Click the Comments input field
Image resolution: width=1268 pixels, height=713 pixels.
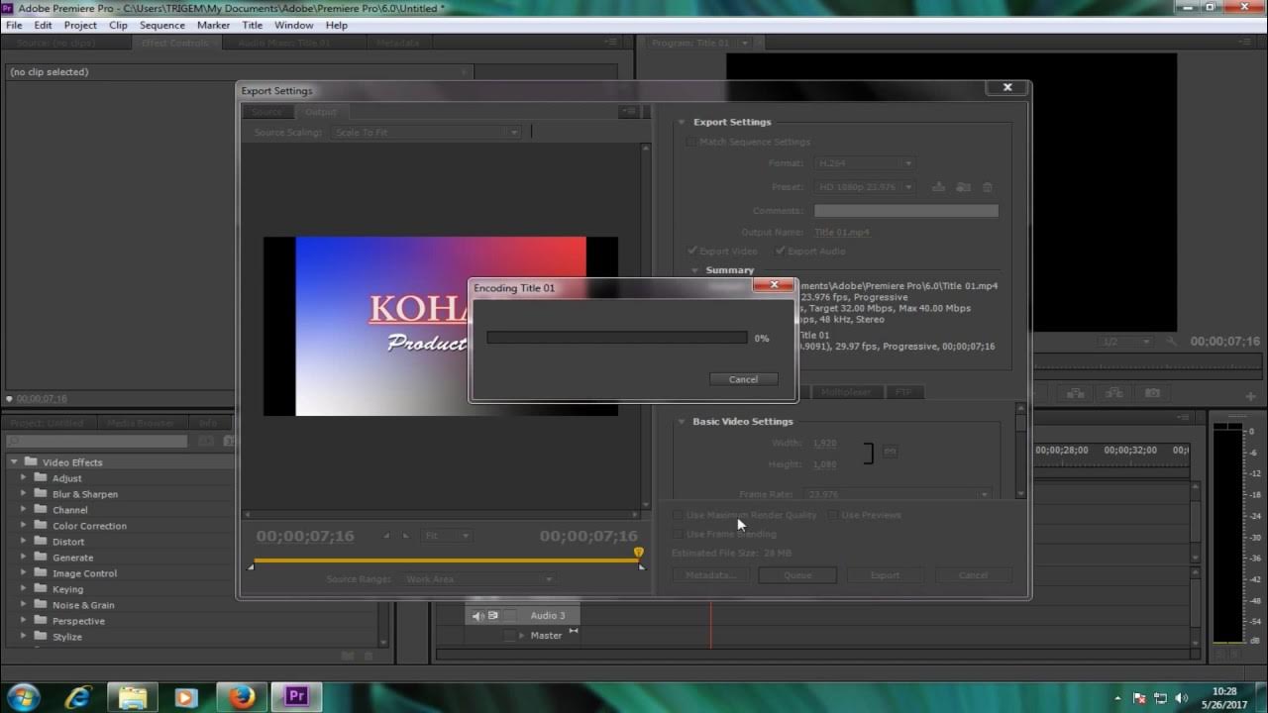(905, 210)
